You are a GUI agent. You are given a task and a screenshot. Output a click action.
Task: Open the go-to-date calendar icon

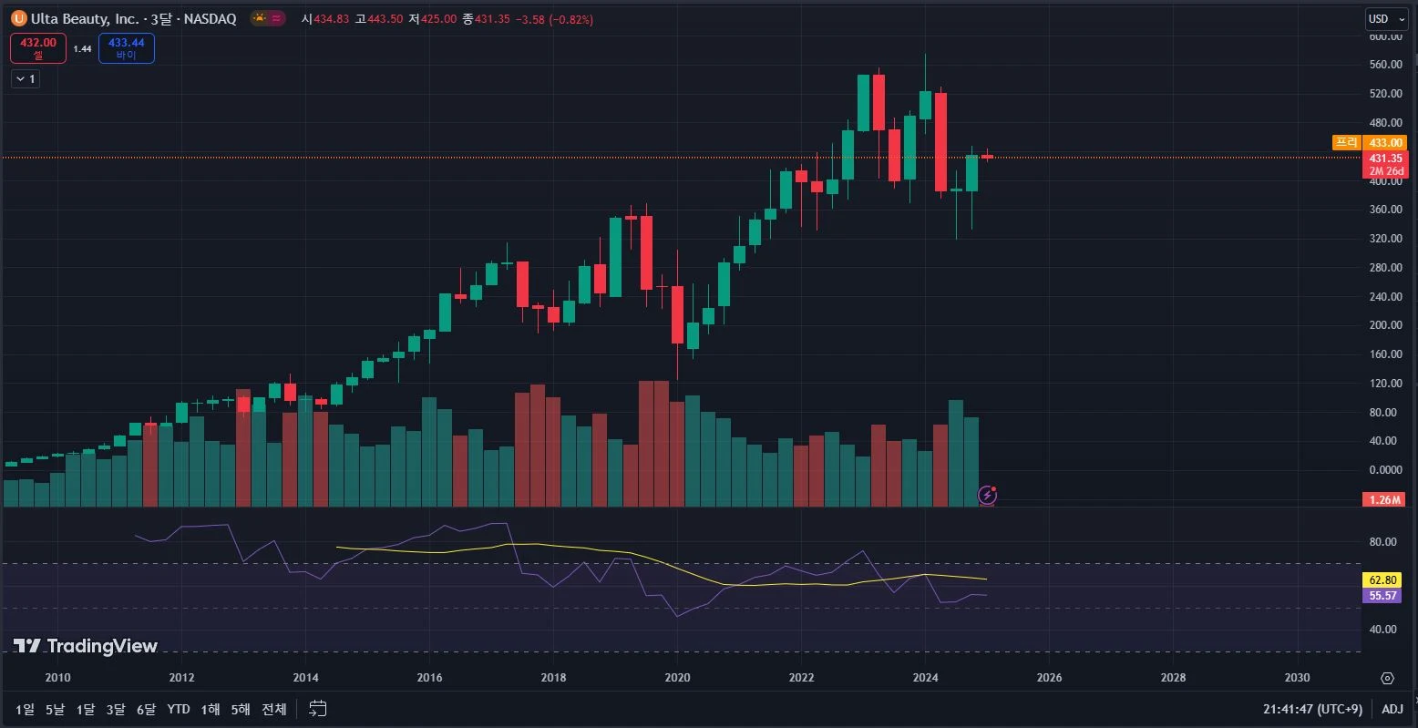coord(318,708)
